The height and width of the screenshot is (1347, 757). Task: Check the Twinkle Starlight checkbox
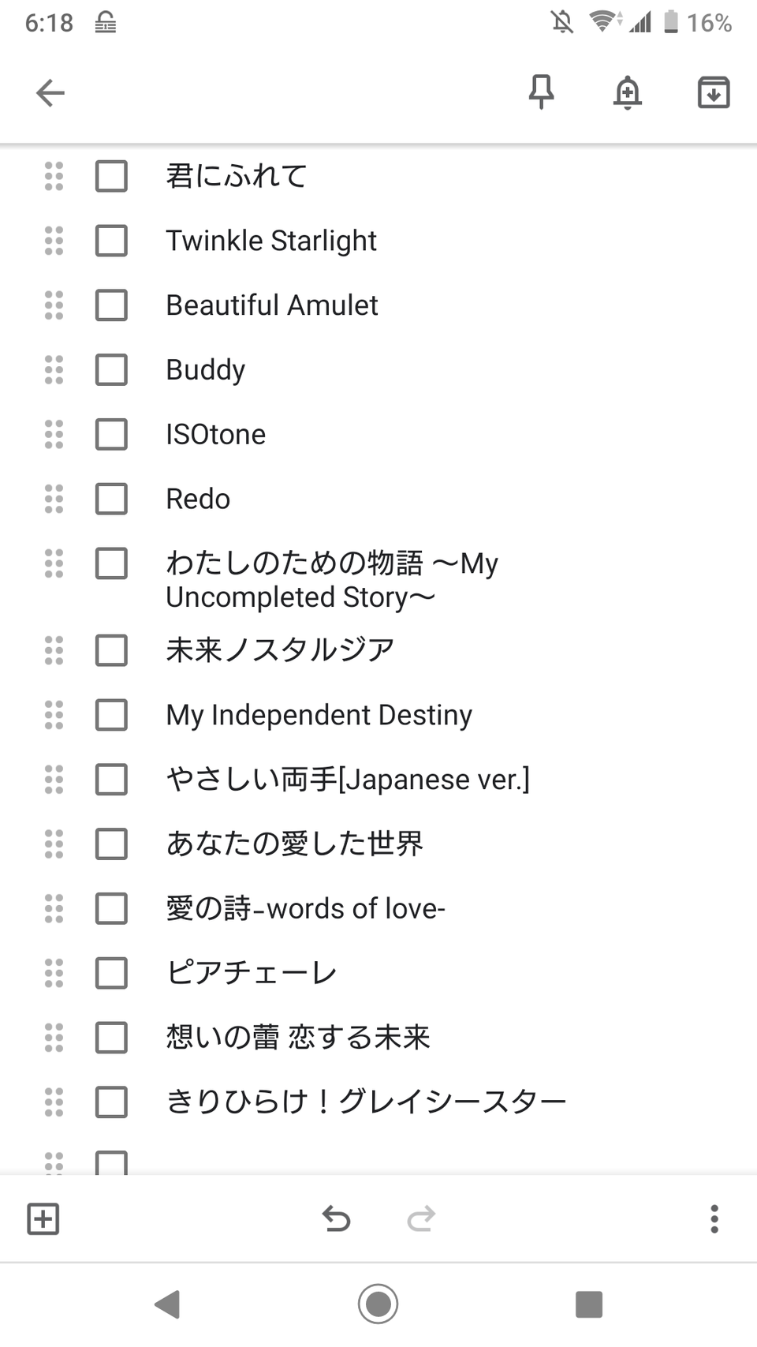[111, 241]
